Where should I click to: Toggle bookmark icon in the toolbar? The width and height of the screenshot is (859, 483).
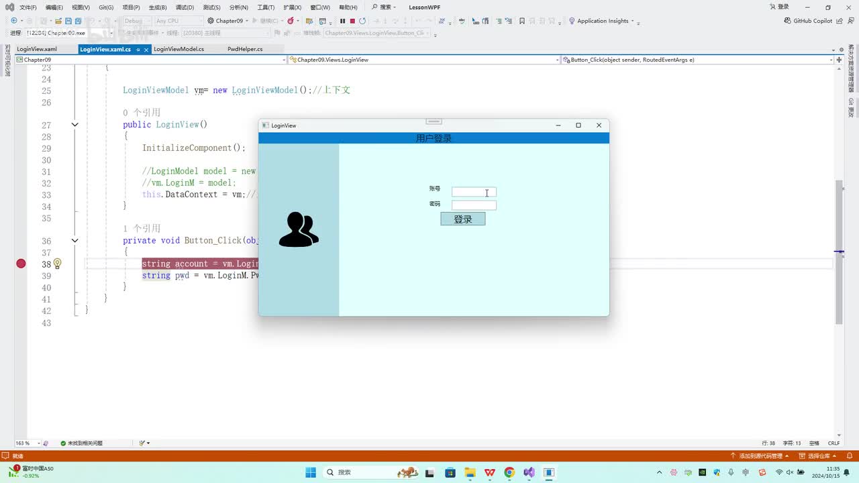pyautogui.click(x=522, y=21)
